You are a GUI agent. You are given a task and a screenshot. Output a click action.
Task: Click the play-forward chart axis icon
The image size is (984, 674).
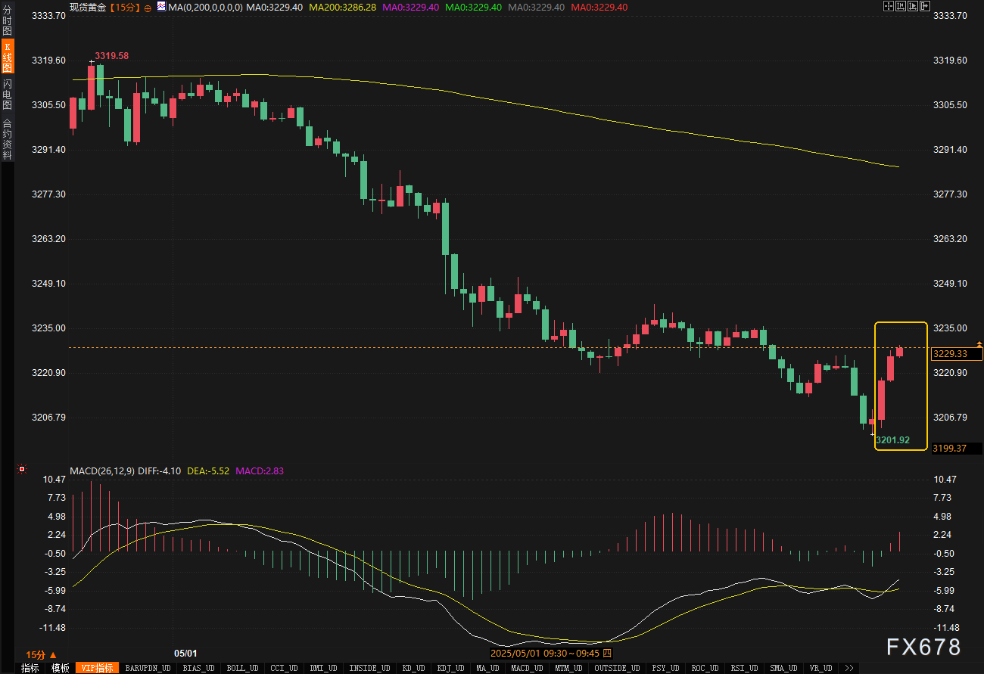tap(912, 6)
